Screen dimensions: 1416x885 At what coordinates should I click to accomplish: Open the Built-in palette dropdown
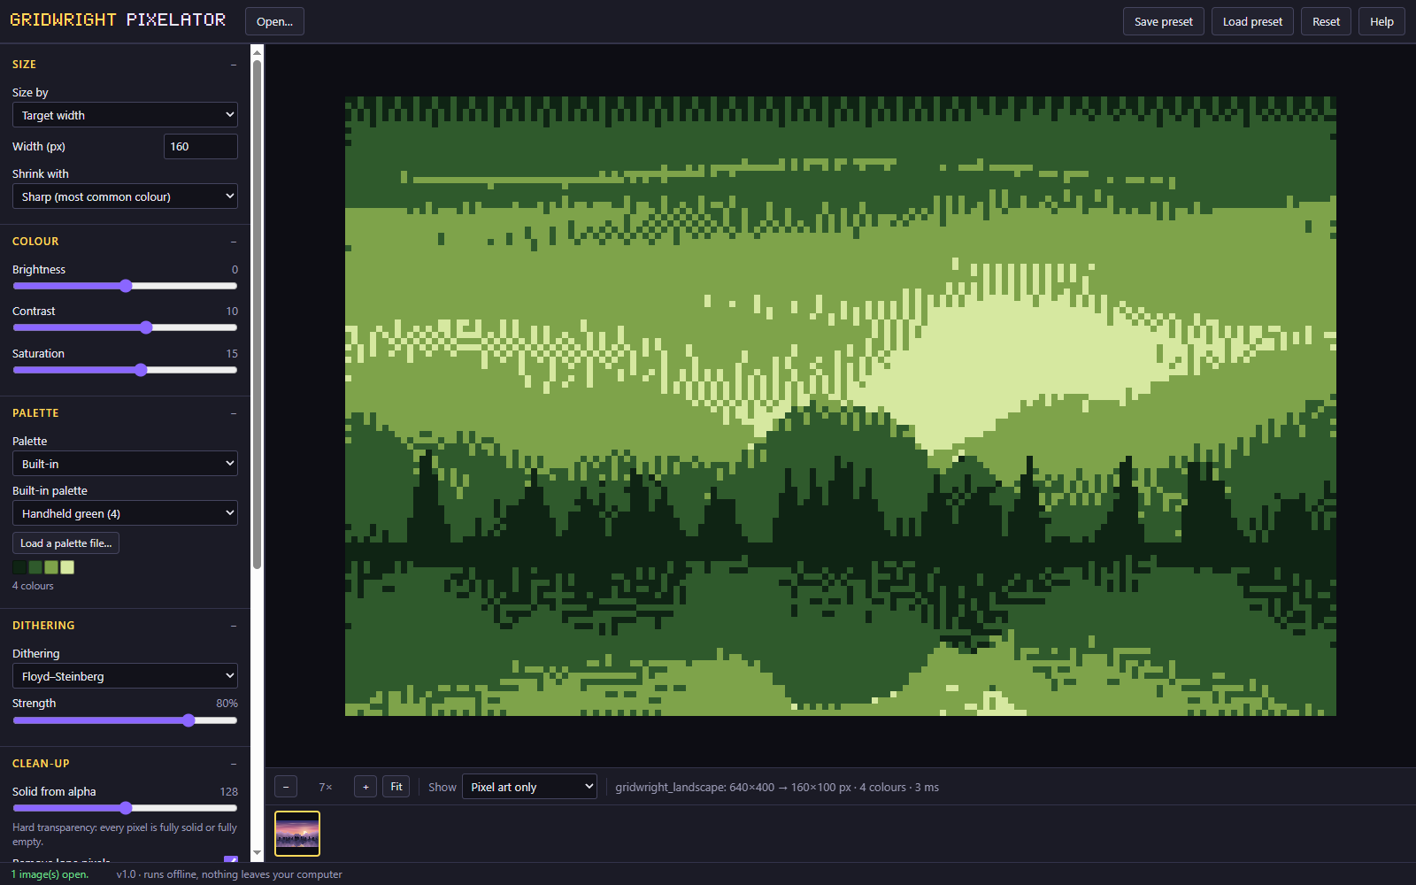(125, 513)
